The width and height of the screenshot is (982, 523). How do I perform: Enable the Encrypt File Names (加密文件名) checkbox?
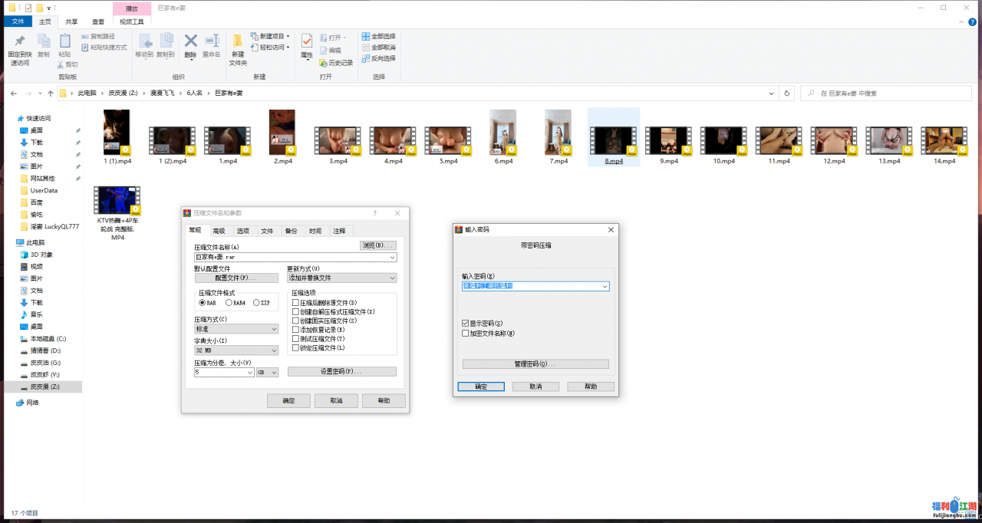click(466, 333)
